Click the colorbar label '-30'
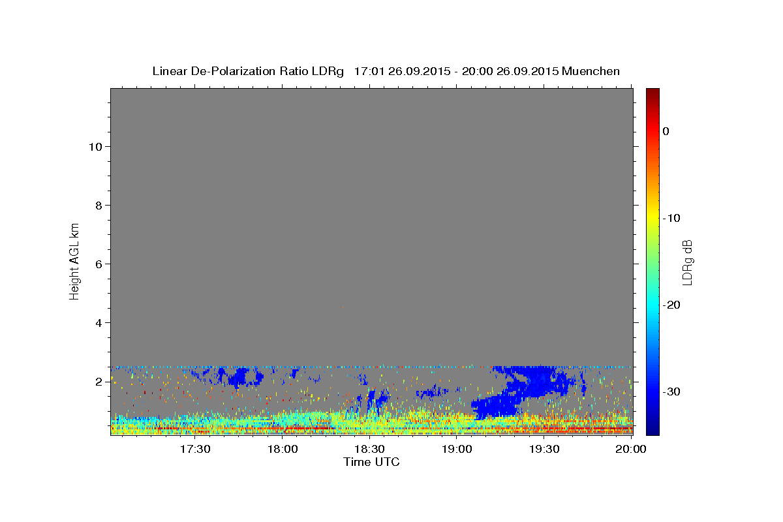The height and width of the screenshot is (522, 783). 671,391
